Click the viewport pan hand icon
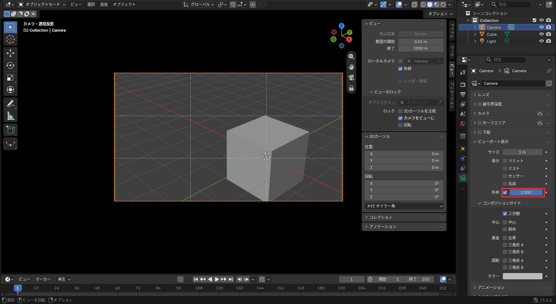The height and width of the screenshot is (304, 556). pos(351,67)
